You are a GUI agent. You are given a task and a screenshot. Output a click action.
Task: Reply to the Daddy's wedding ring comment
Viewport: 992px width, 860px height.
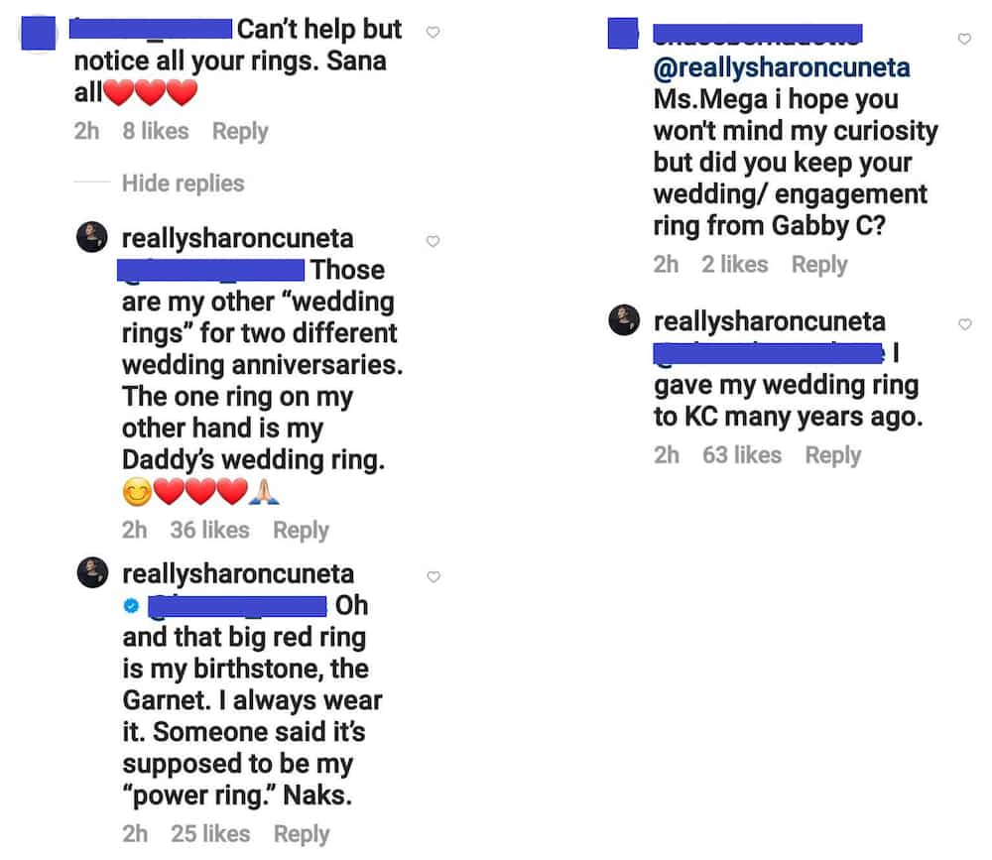coord(301,530)
